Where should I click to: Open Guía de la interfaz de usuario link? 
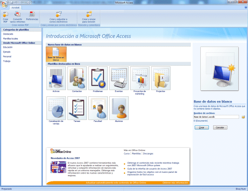point(150,169)
